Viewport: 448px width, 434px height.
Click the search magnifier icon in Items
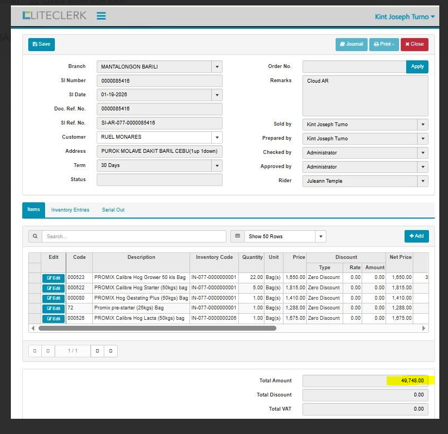click(x=35, y=237)
